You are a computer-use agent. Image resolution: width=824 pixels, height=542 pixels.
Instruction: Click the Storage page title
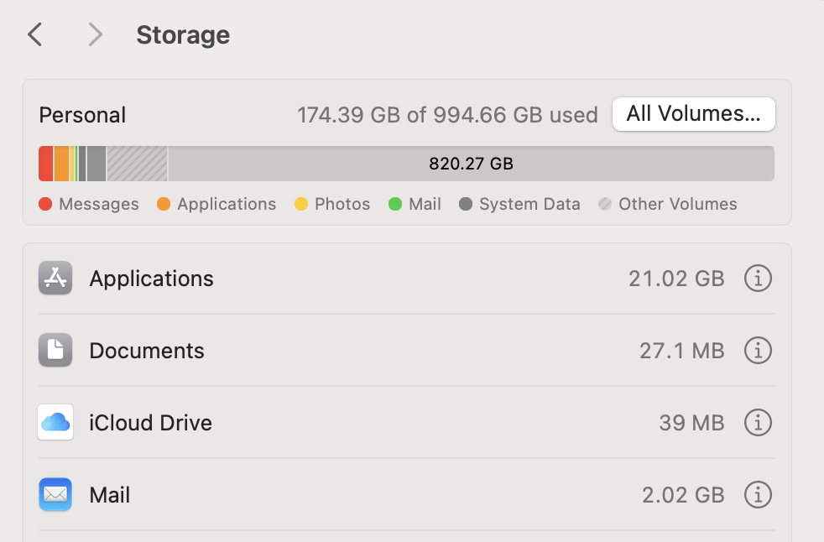pyautogui.click(x=183, y=35)
